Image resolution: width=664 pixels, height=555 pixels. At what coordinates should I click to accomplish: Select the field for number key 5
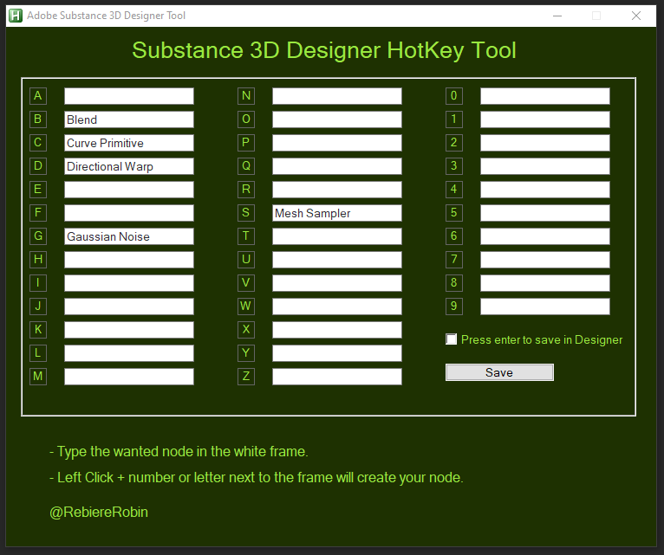coord(545,213)
